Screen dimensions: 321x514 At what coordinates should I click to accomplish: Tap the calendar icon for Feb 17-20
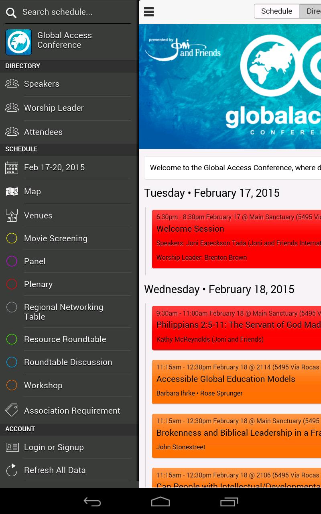click(12, 167)
